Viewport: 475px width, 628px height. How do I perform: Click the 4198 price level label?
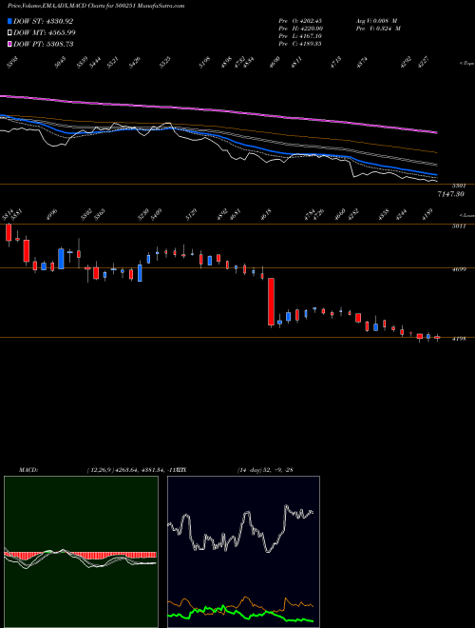(x=459, y=340)
